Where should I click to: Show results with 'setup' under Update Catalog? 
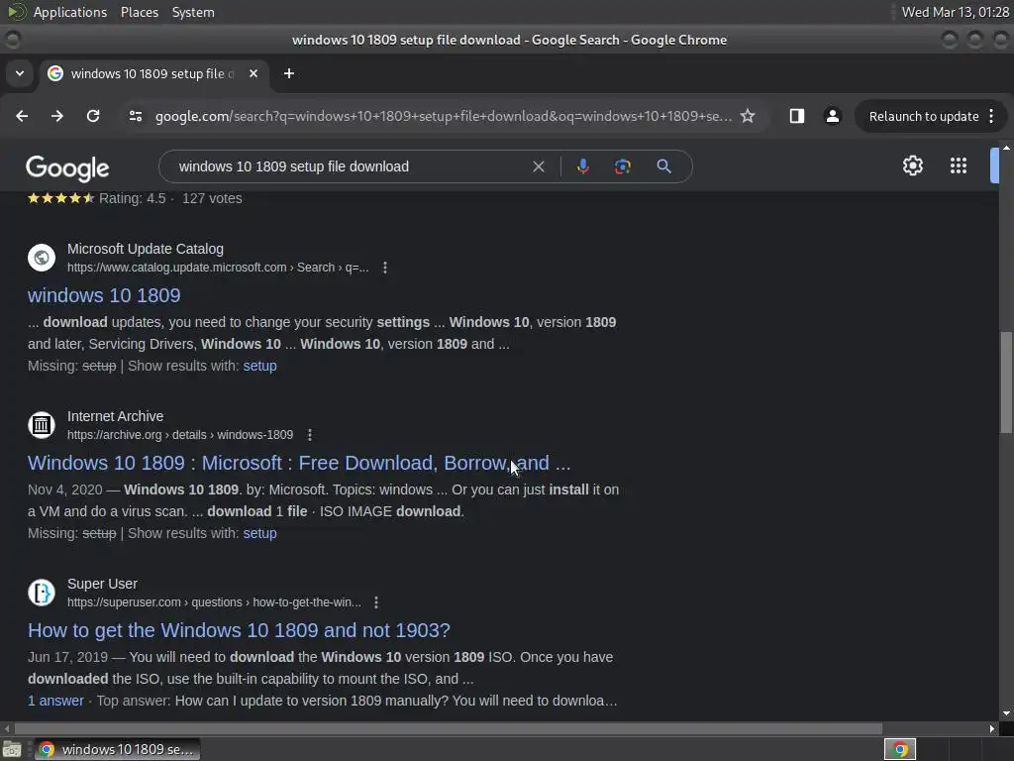pos(260,366)
